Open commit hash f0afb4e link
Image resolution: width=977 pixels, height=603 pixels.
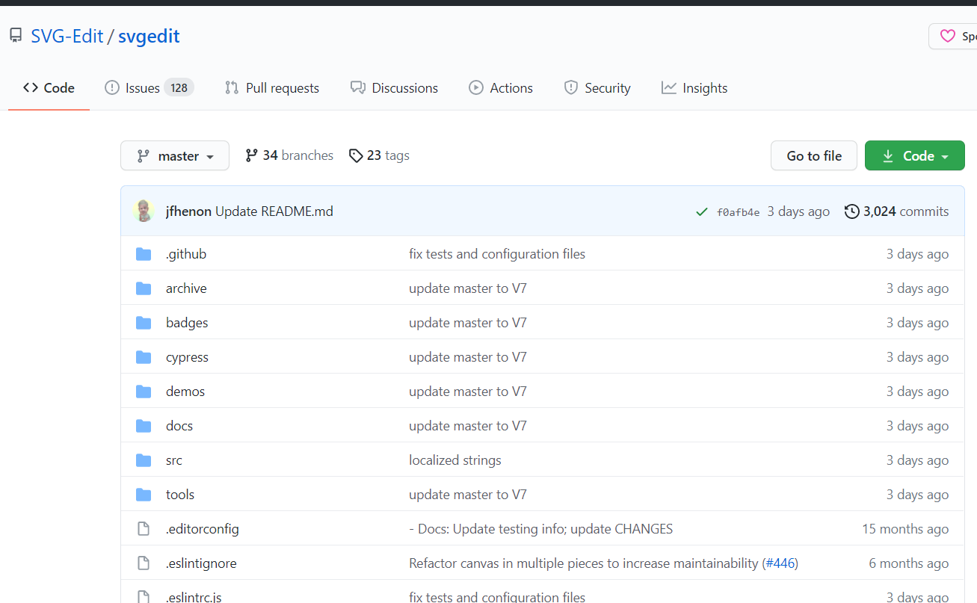coord(738,212)
